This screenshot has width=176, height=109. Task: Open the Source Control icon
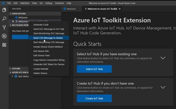point(4,27)
